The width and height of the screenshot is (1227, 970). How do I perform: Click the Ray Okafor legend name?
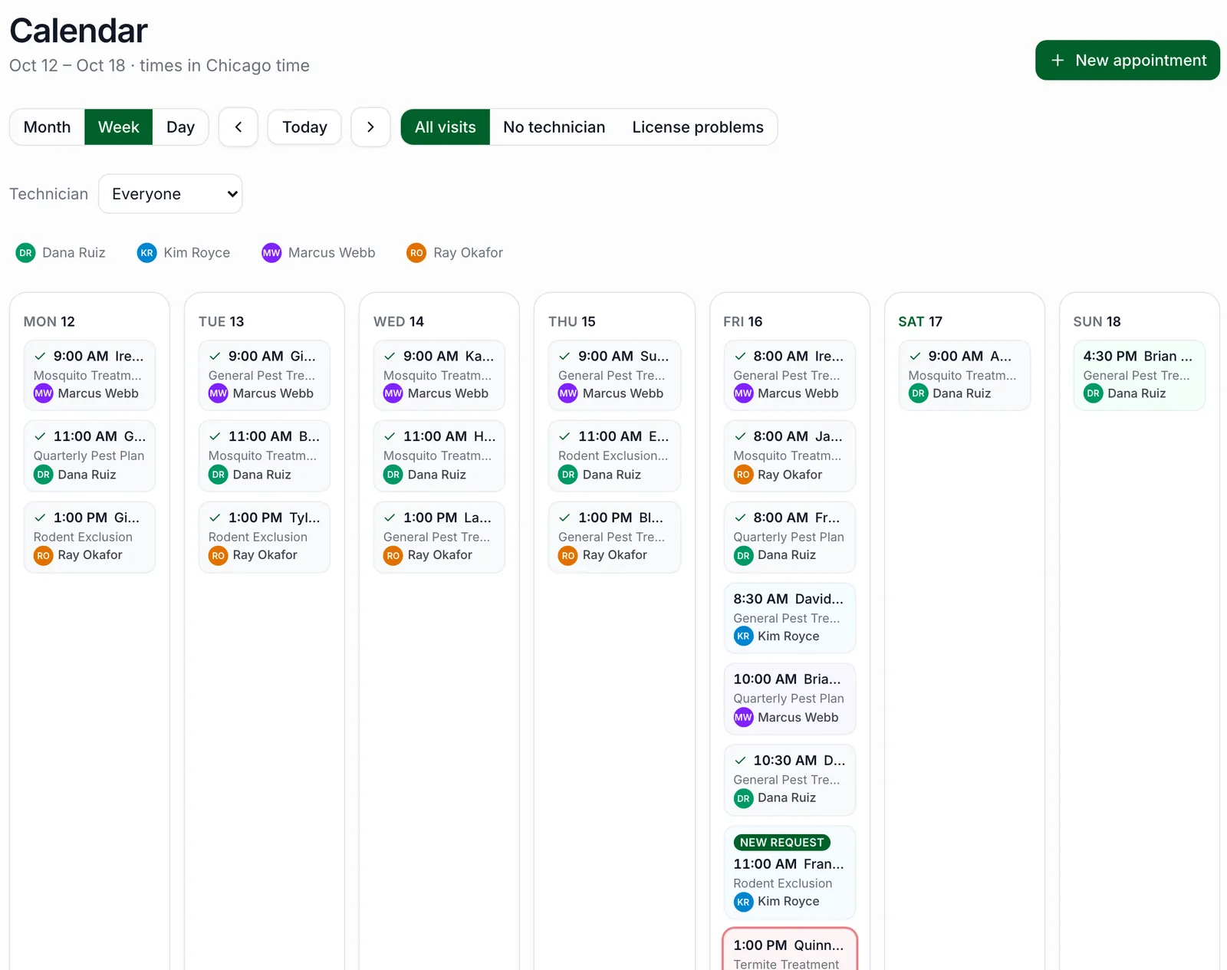(x=468, y=253)
